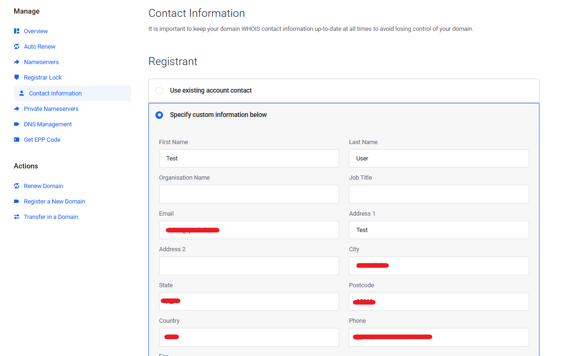Click the empty Organisation Name field

249,194
